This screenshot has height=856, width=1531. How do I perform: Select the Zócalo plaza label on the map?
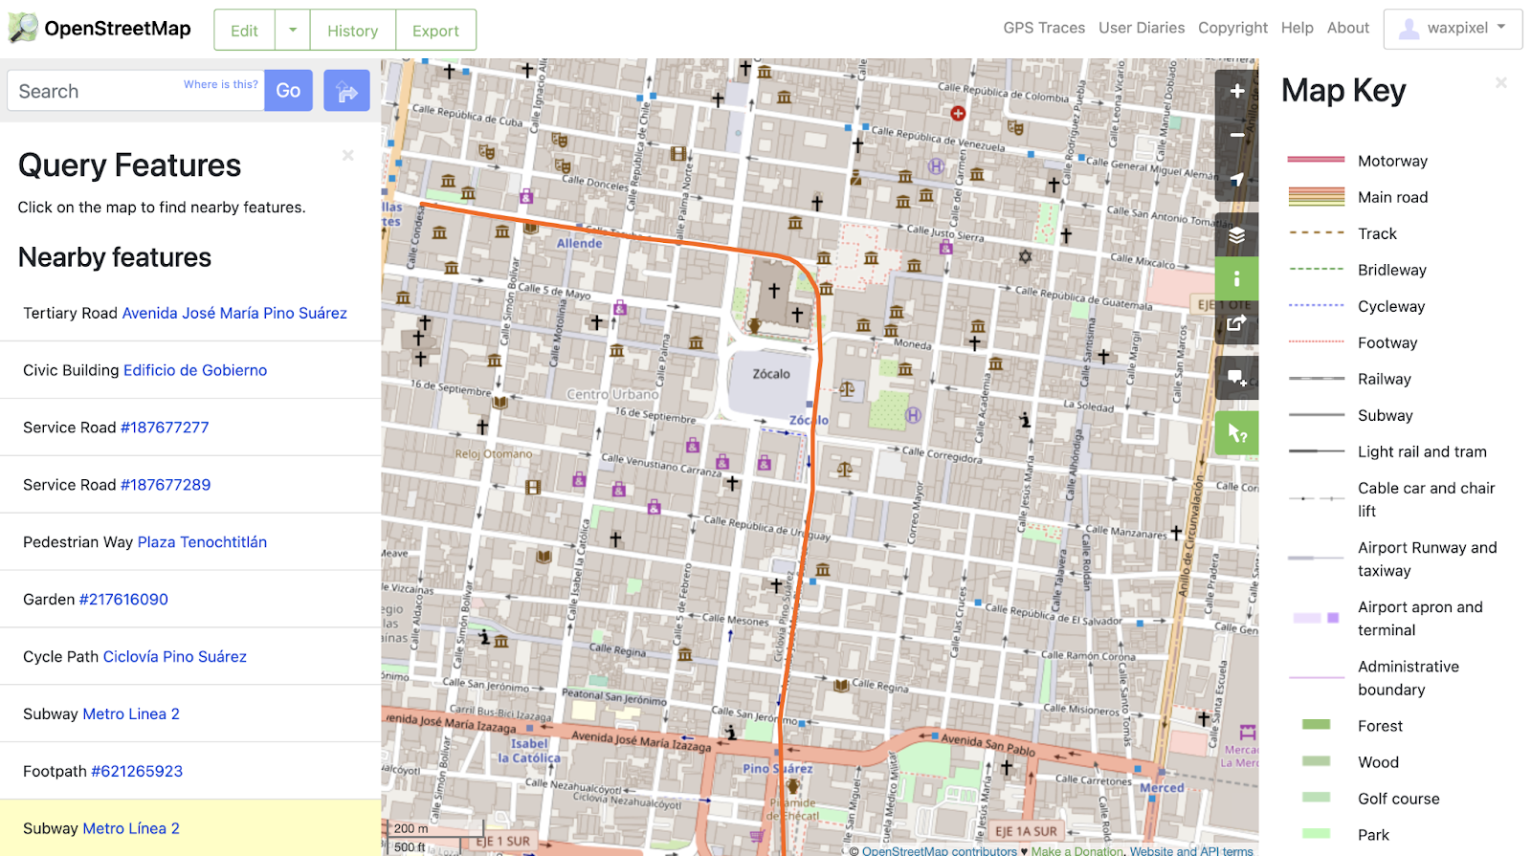coord(771,374)
